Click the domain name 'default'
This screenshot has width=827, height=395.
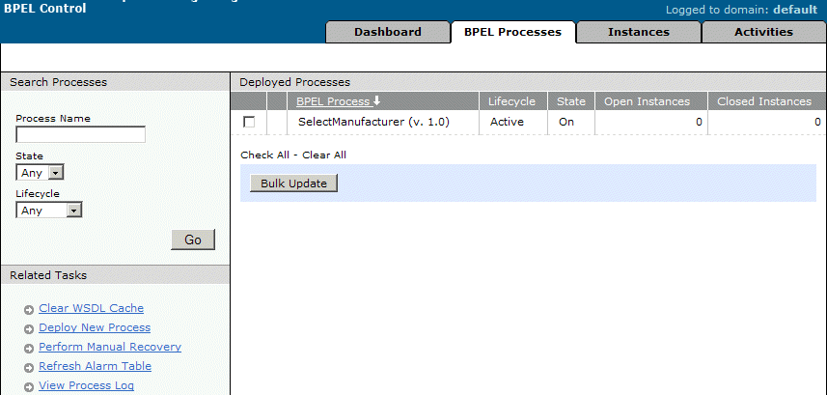click(x=795, y=10)
